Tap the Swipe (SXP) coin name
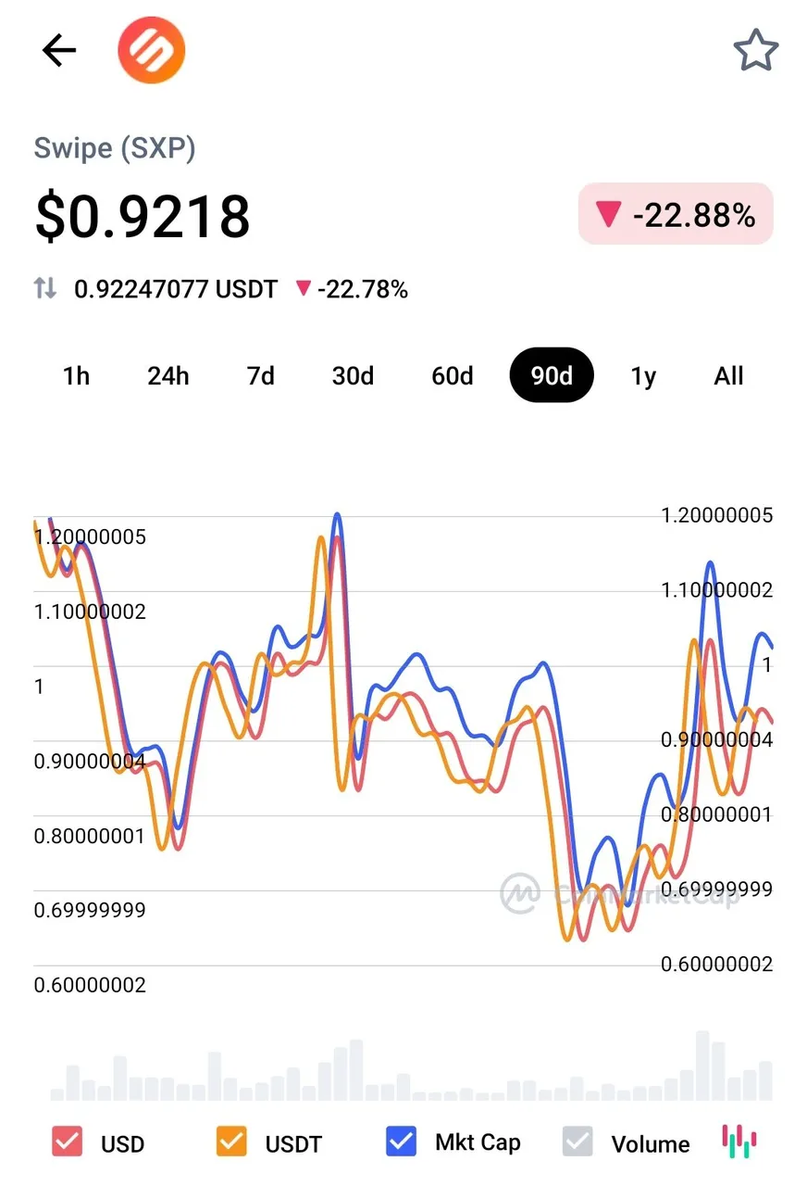The width and height of the screenshot is (807, 1186). tap(115, 148)
